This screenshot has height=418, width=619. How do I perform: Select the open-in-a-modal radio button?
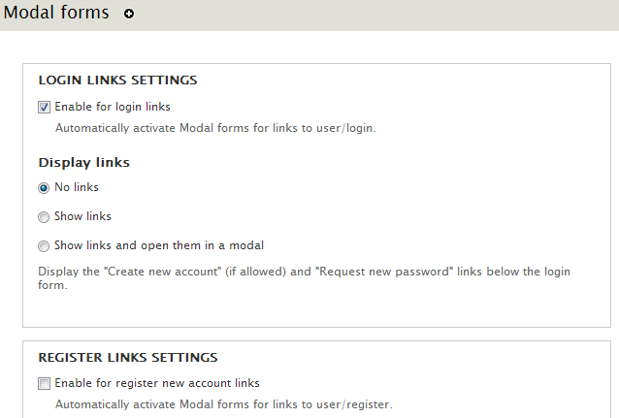pyautogui.click(x=44, y=246)
